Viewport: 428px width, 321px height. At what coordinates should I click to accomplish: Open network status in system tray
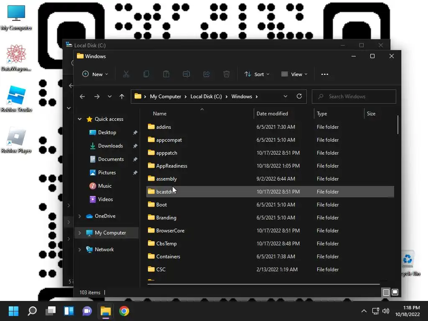point(376,311)
